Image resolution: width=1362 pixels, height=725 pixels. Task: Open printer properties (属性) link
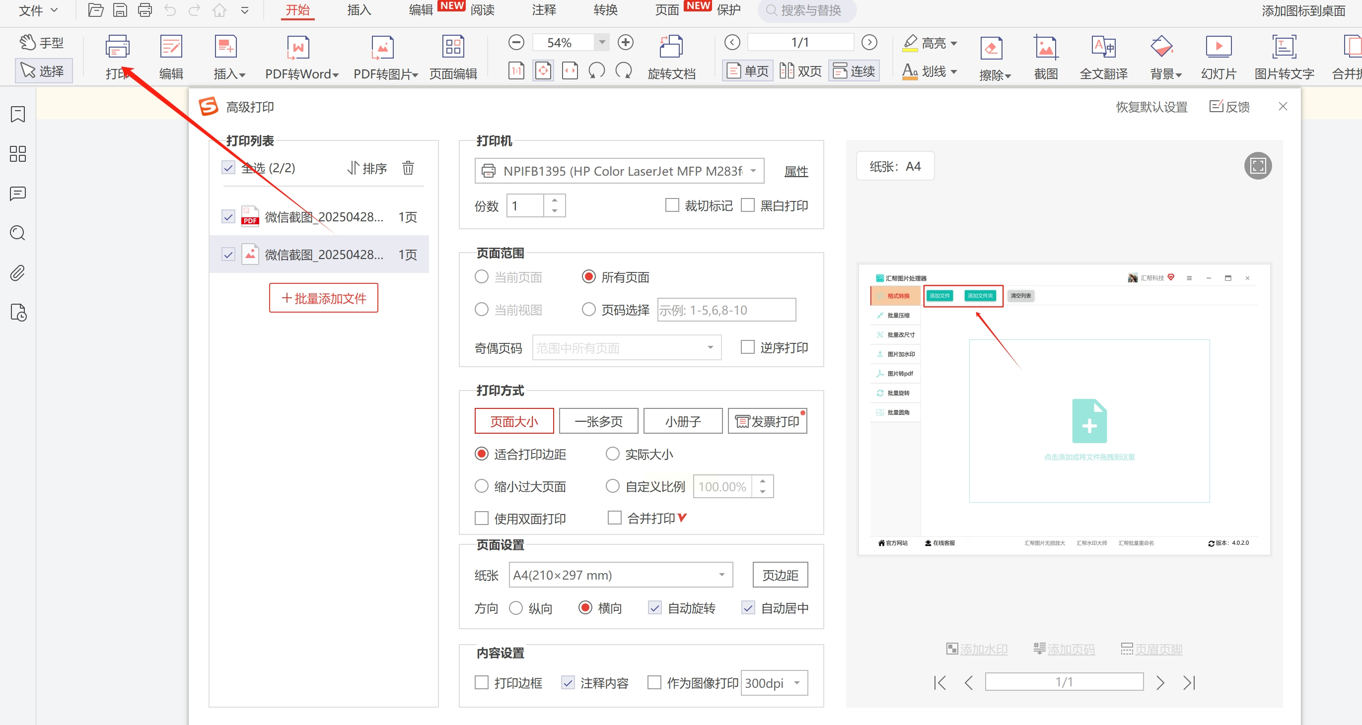795,171
